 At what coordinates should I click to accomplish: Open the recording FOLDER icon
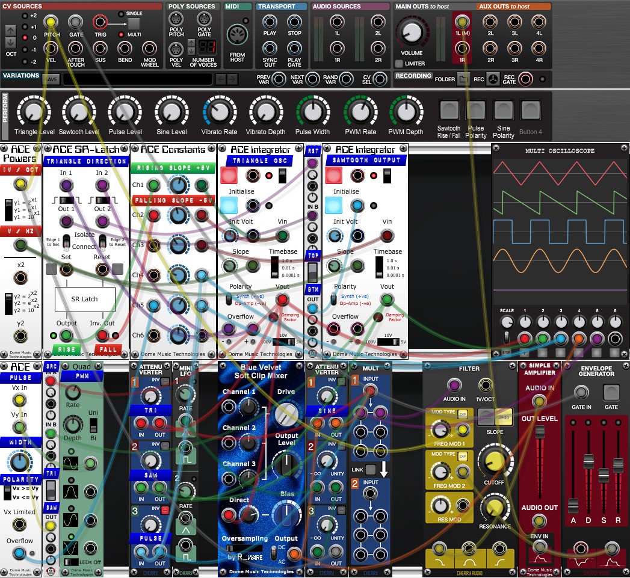(463, 79)
